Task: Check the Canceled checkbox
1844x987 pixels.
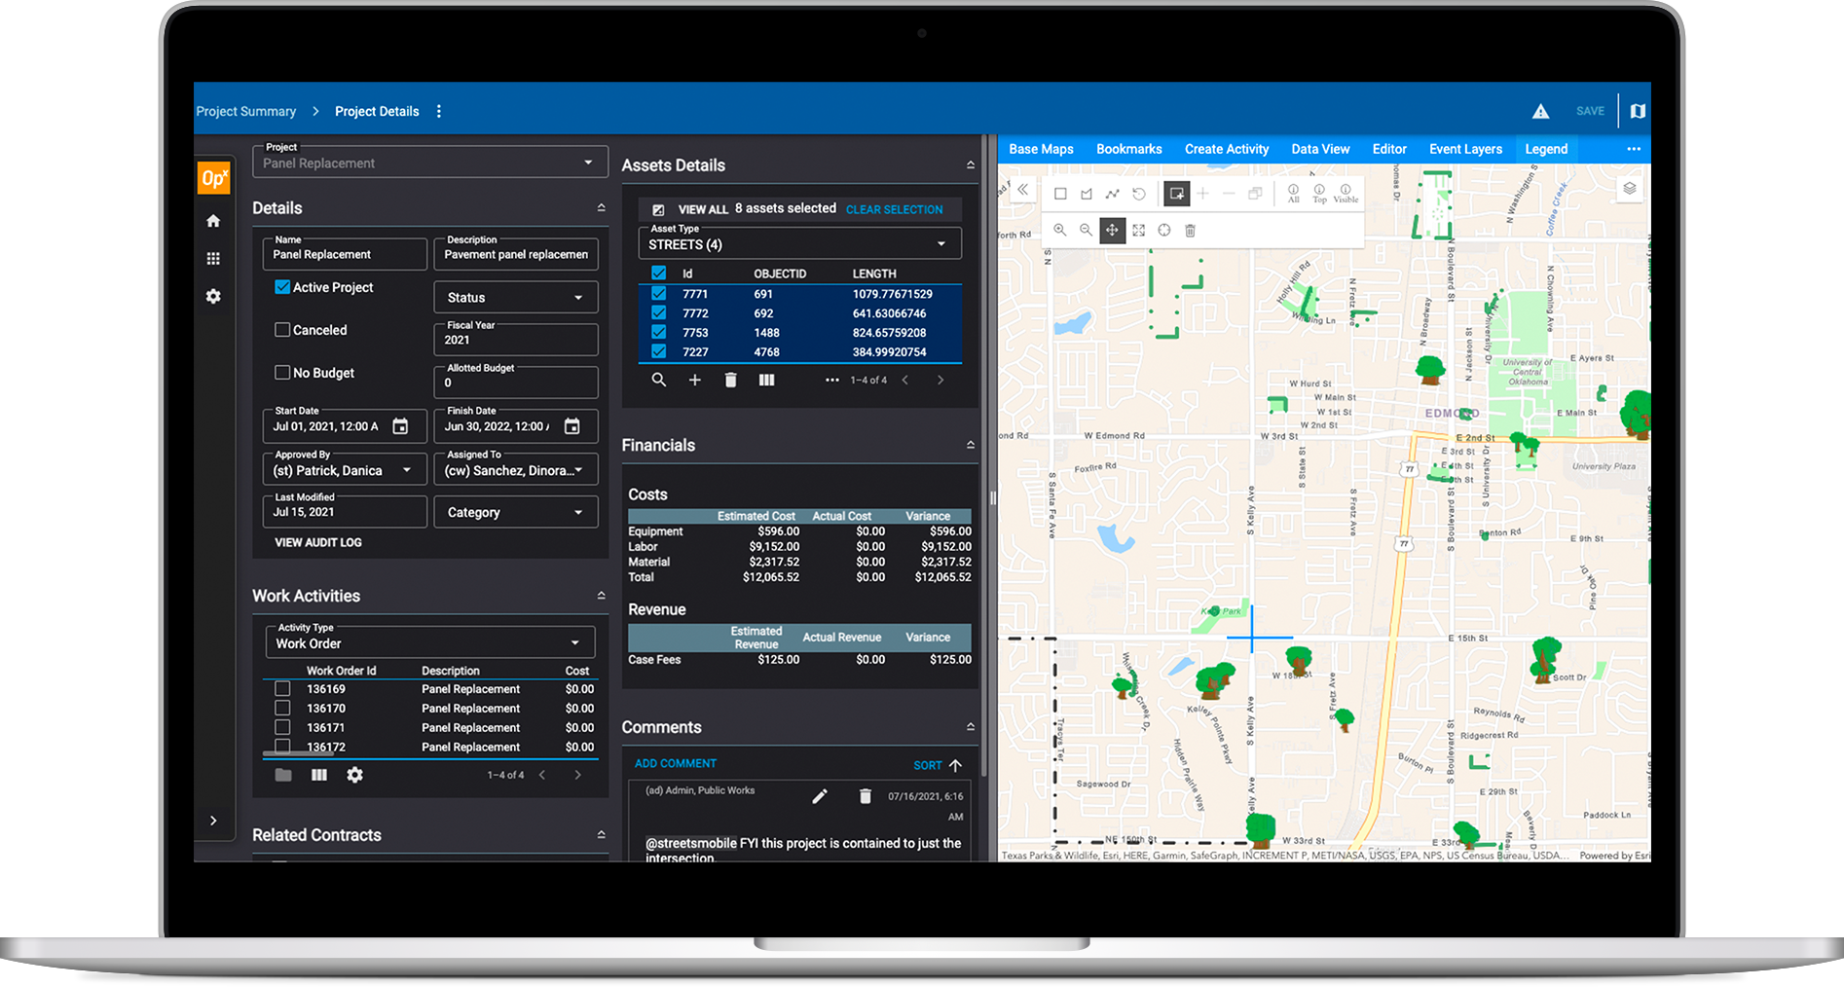Action: (282, 330)
